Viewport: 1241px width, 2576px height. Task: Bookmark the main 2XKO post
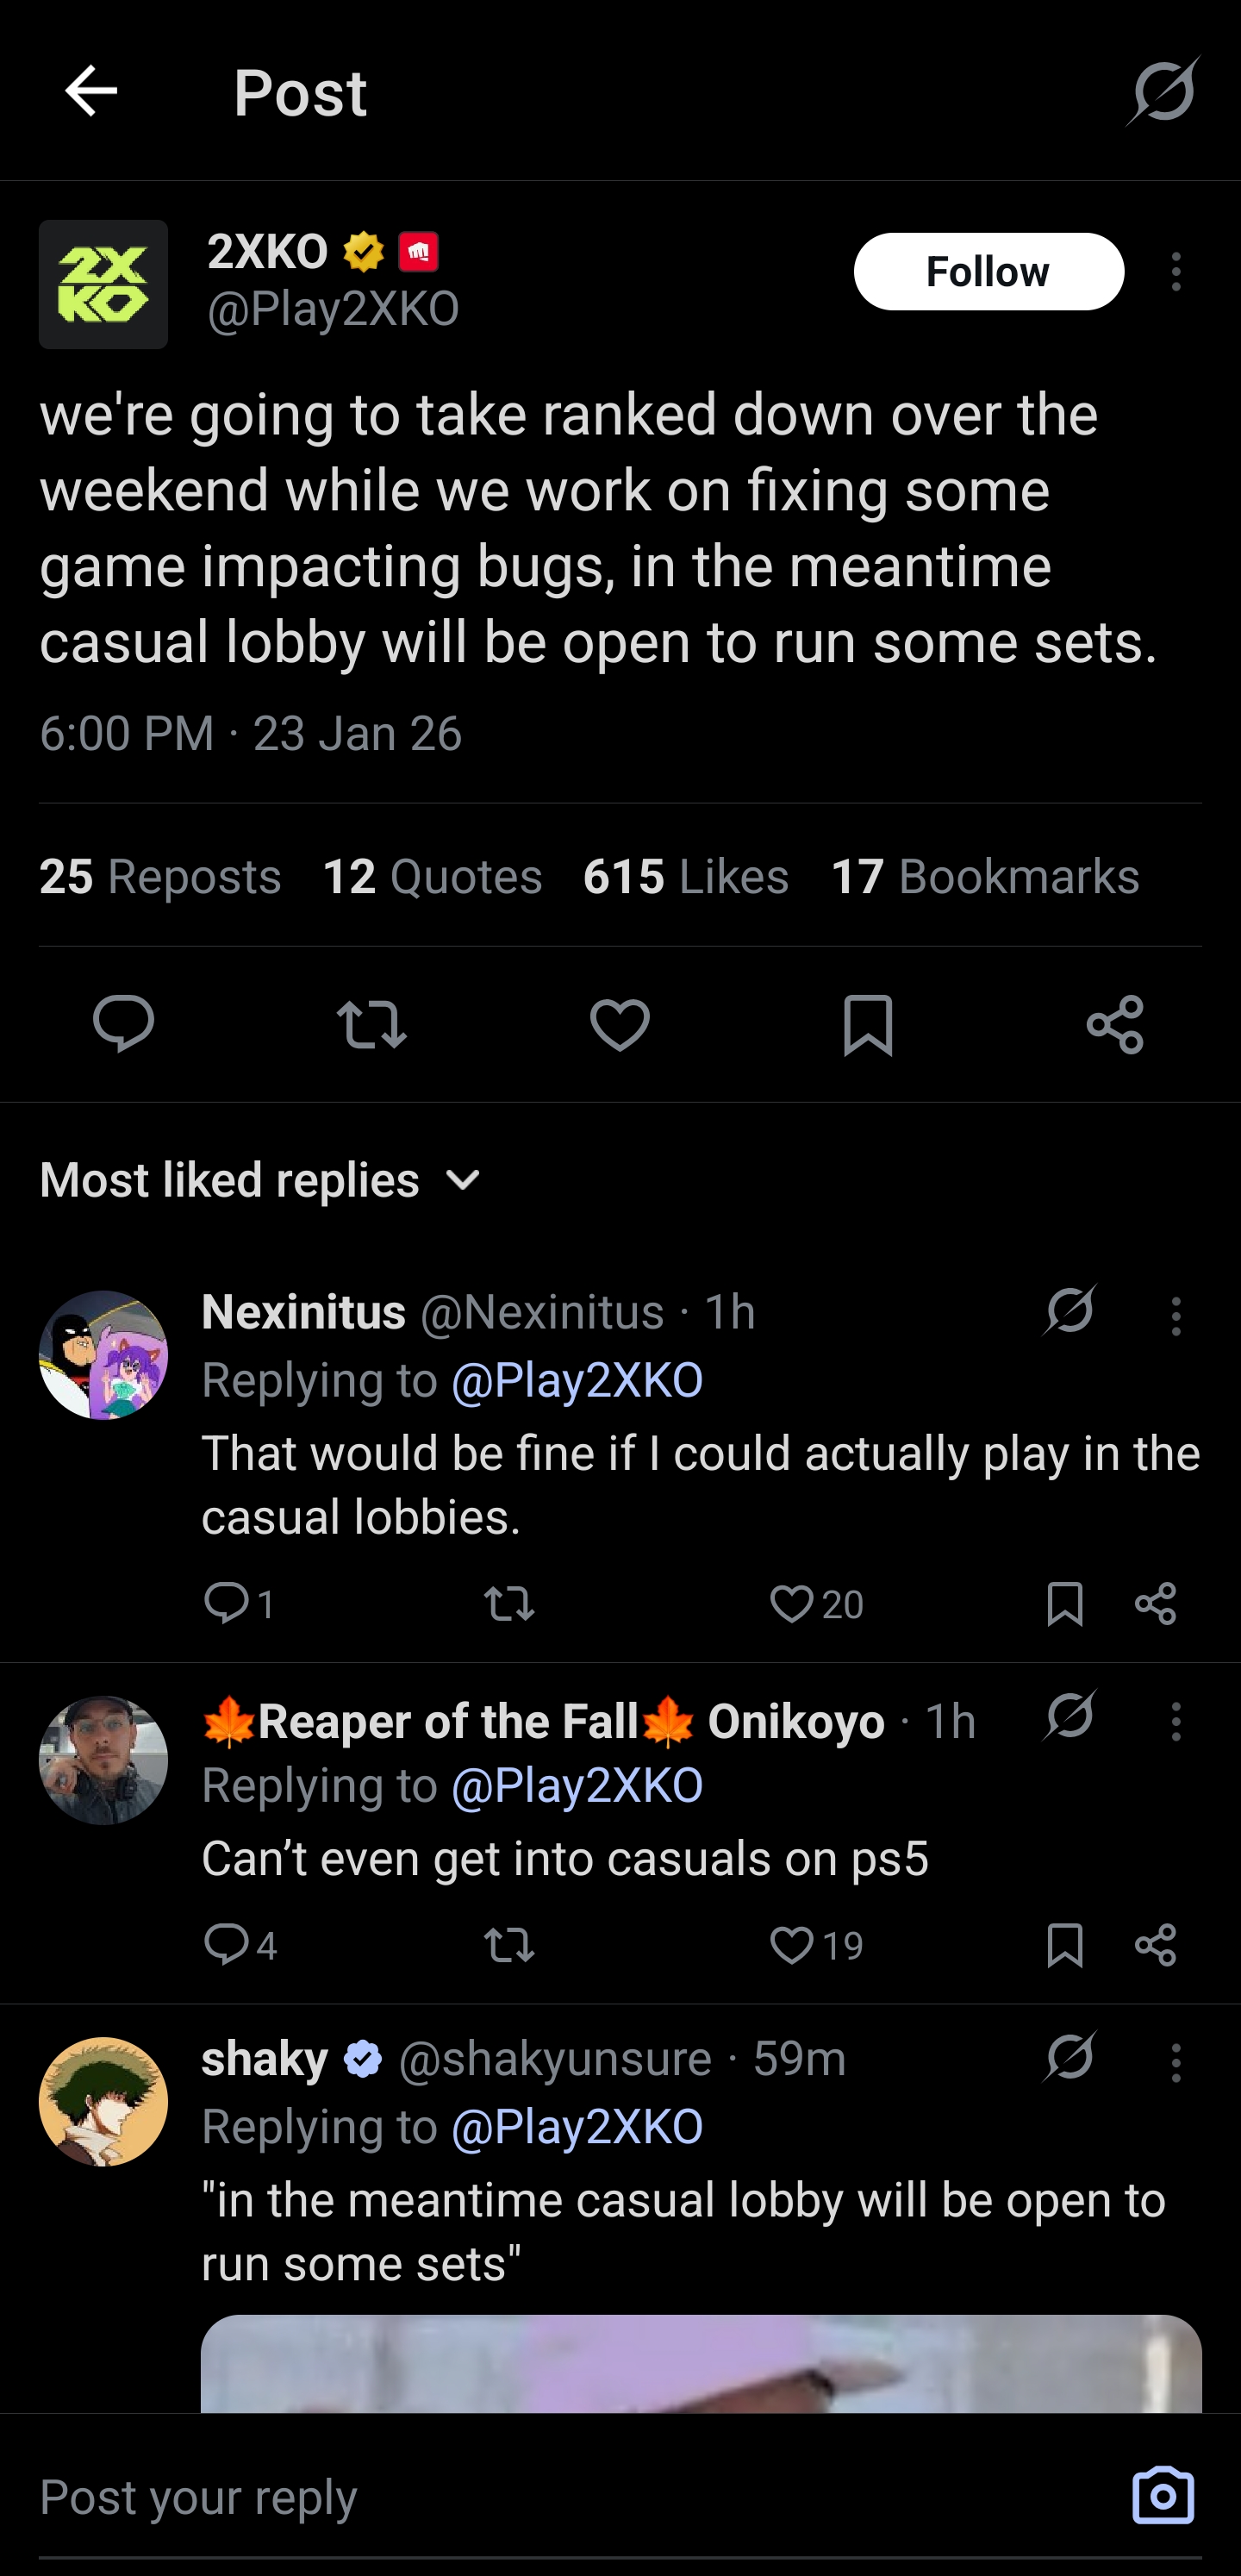tap(868, 1024)
